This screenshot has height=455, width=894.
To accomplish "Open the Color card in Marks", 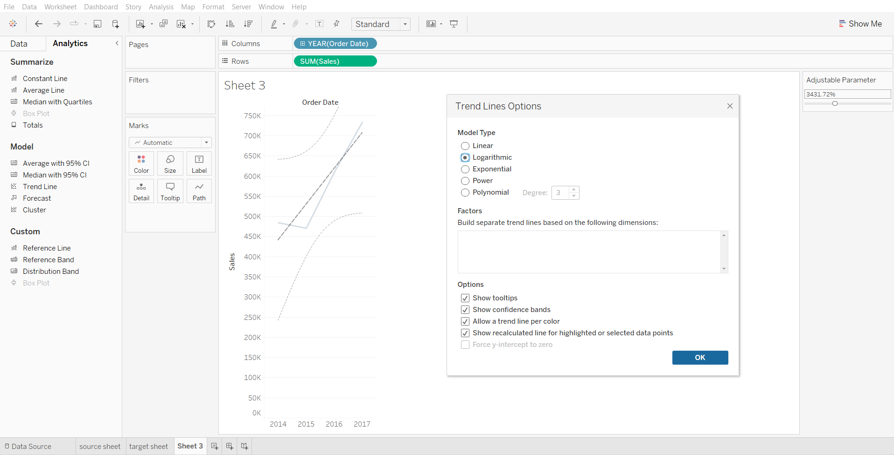I will click(141, 163).
